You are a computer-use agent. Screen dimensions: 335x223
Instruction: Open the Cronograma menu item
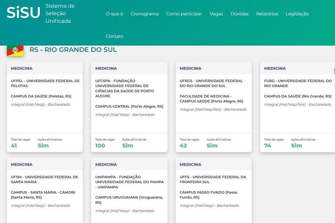145,14
